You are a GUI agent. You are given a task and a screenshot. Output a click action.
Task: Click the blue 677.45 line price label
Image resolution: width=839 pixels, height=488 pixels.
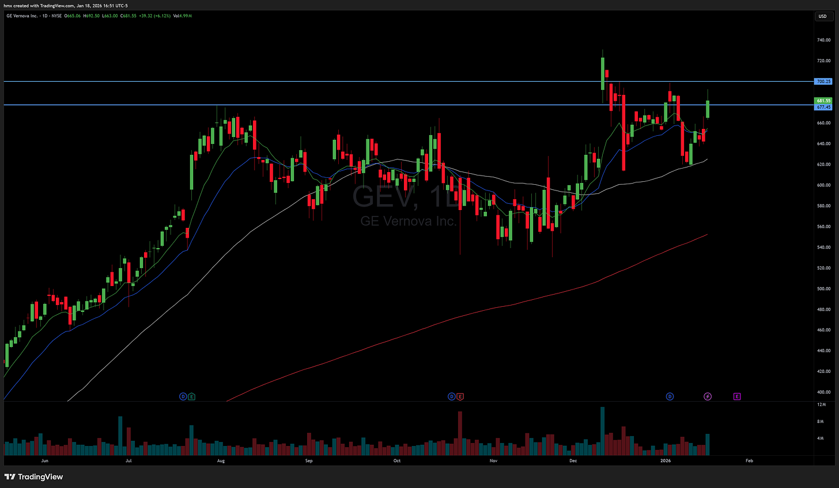823,107
